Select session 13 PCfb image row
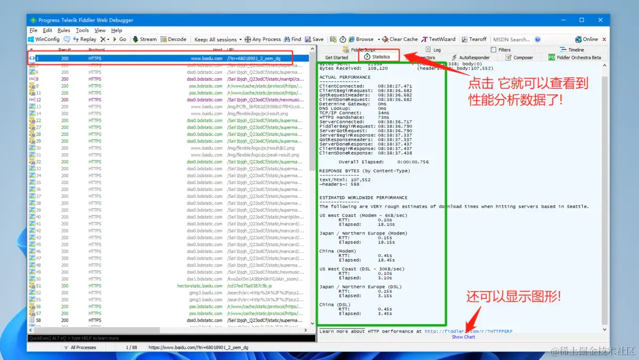 168,106
